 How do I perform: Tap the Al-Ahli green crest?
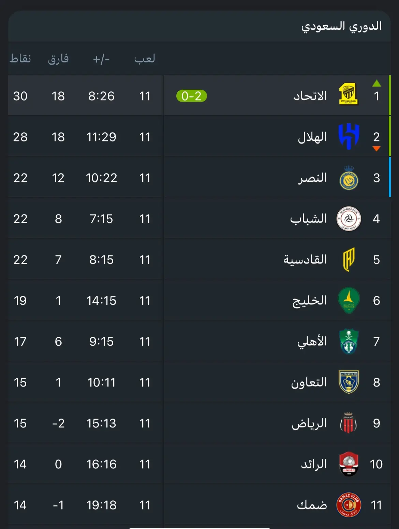point(349,341)
